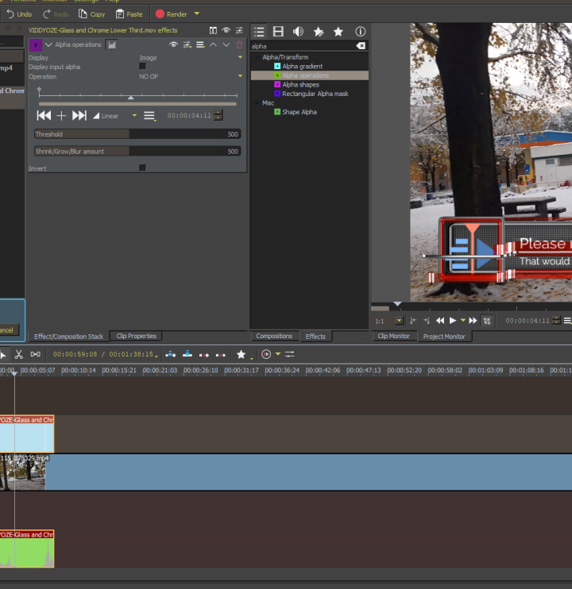Image resolution: width=572 pixels, height=589 pixels.
Task: Toggle the Invert checkbox
Action: point(142,168)
